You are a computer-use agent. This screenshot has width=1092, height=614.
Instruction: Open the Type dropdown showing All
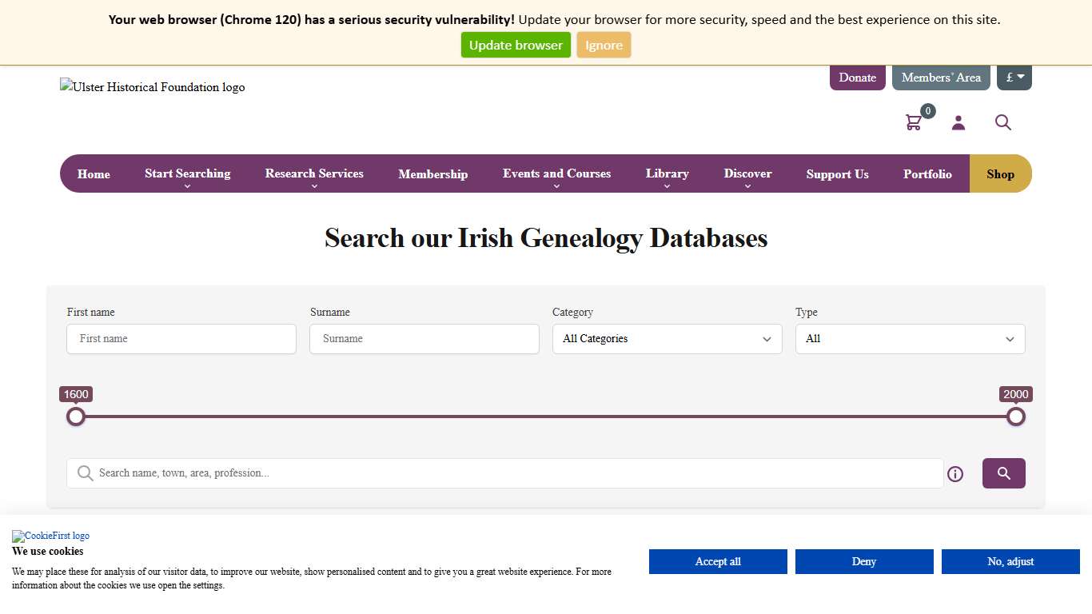click(910, 339)
